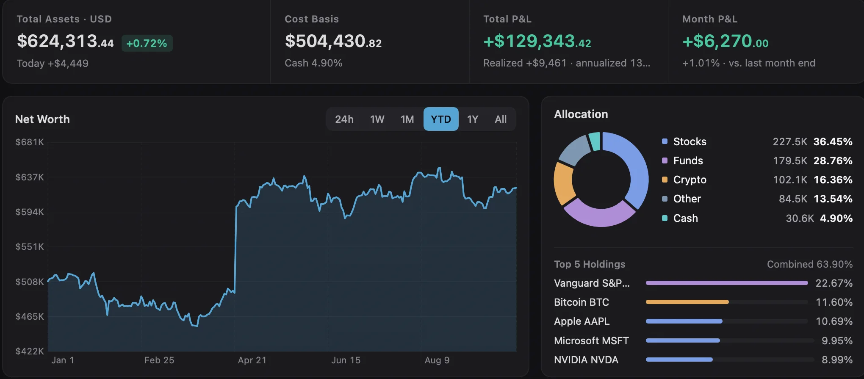Click the Crypto 16.36% percentage
The height and width of the screenshot is (379, 864).
(833, 180)
